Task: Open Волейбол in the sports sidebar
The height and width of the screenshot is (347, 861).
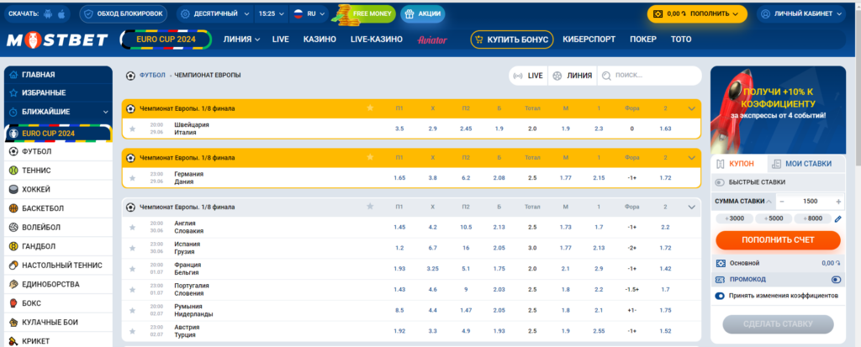Action: (x=58, y=228)
